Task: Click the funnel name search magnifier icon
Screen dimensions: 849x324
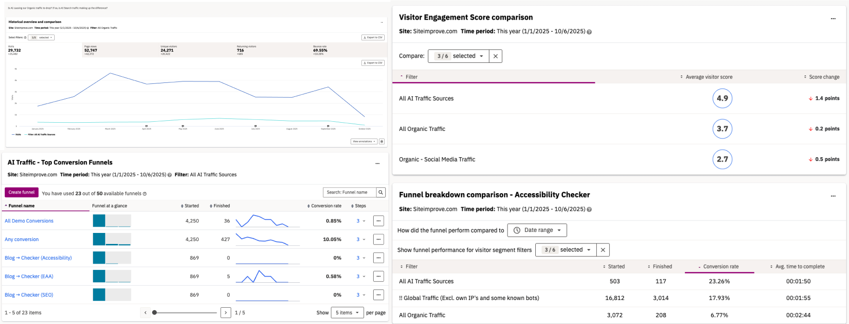Action: [381, 192]
